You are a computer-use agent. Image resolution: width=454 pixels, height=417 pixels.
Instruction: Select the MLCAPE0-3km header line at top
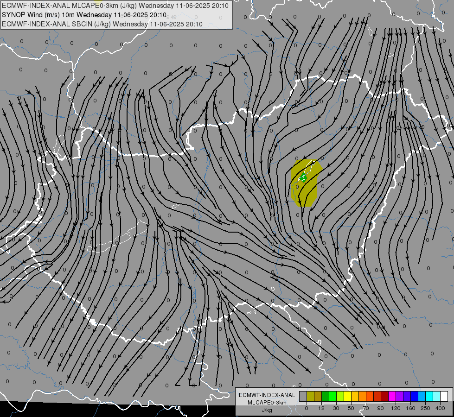click(x=115, y=6)
